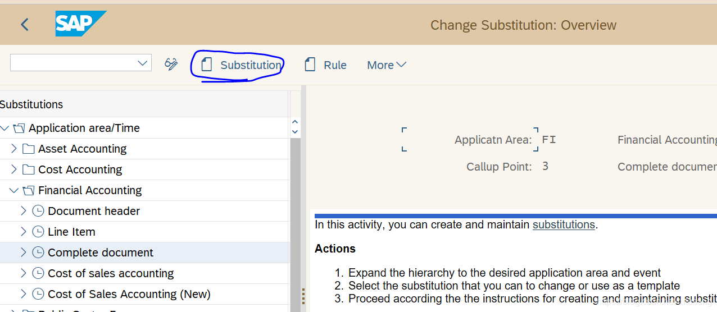717x312 pixels.
Task: Click the Change Substitution: Overview title
Action: click(523, 25)
